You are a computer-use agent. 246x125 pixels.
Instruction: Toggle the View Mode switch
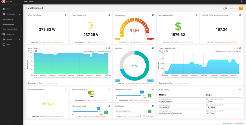pos(225,8)
